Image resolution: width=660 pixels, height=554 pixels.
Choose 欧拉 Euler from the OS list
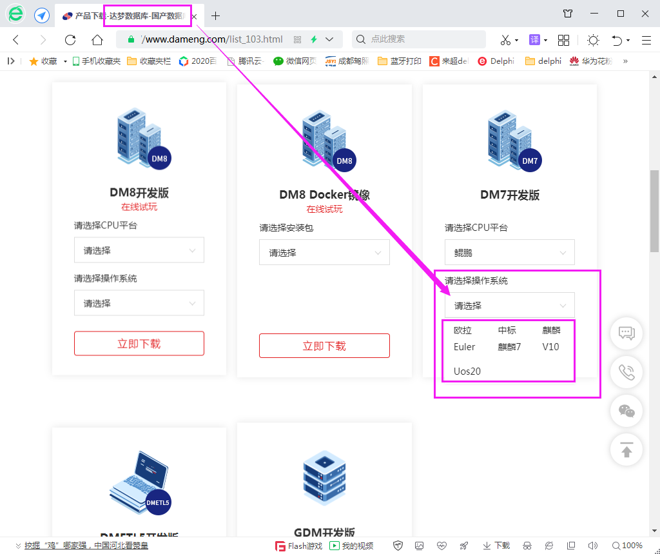464,339
